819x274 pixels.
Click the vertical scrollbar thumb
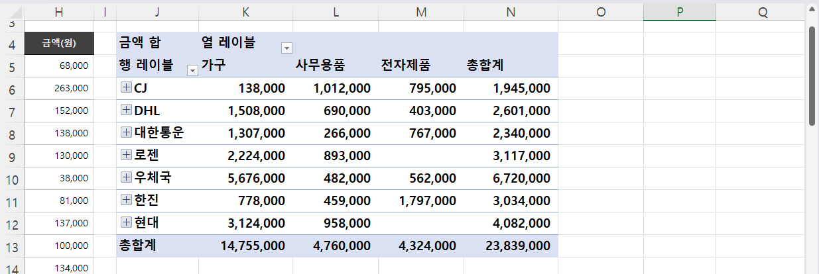pyautogui.click(x=812, y=75)
